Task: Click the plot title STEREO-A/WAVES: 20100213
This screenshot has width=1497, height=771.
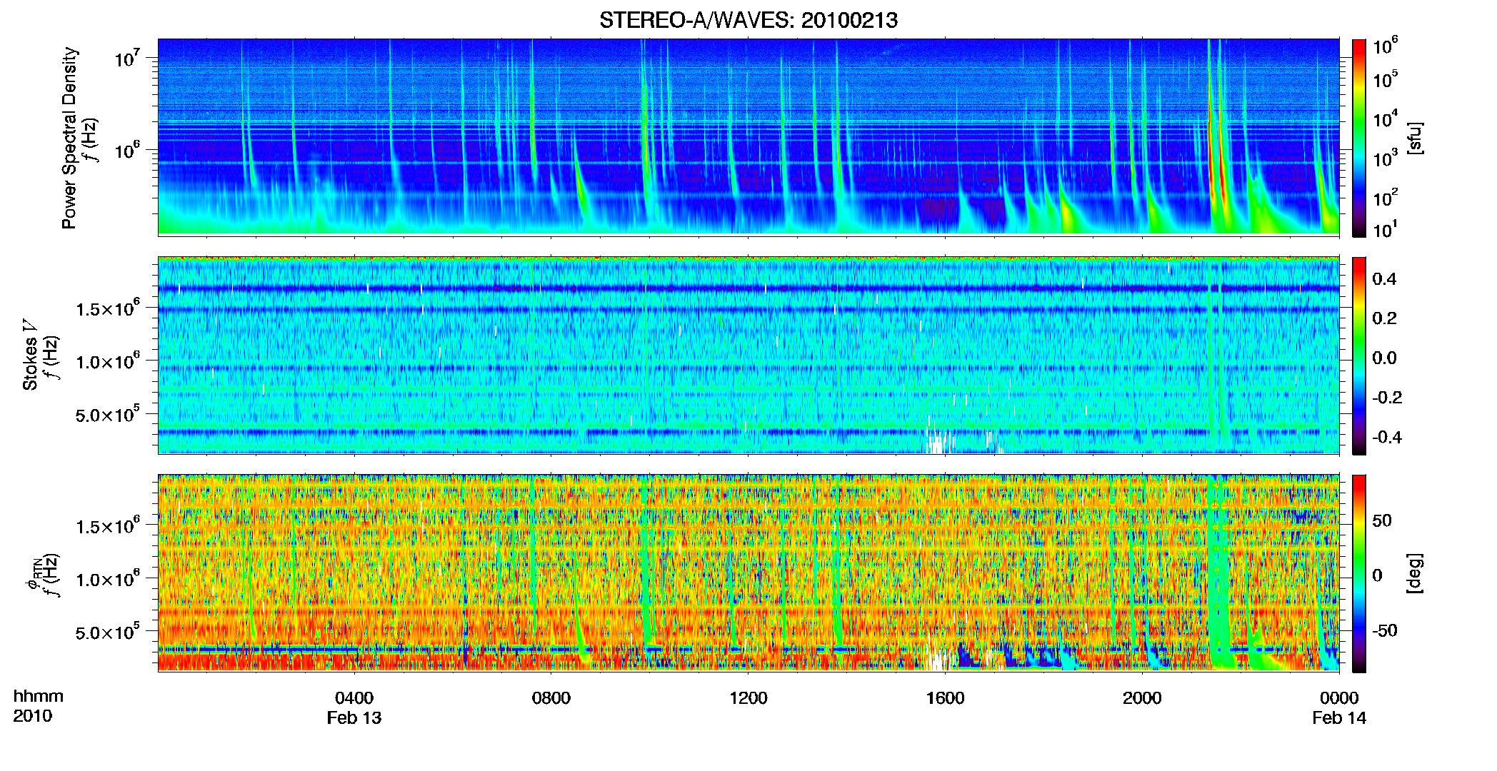Action: pyautogui.click(x=748, y=20)
